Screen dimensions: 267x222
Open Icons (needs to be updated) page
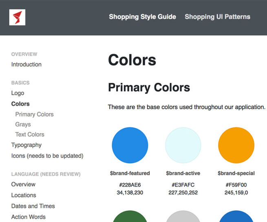point(47,156)
